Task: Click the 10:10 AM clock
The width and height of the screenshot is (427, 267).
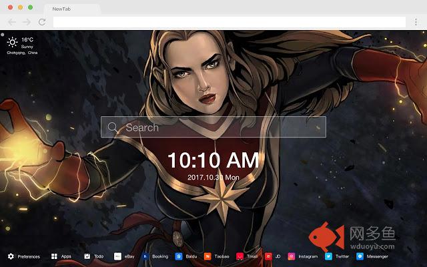Action: (213, 160)
